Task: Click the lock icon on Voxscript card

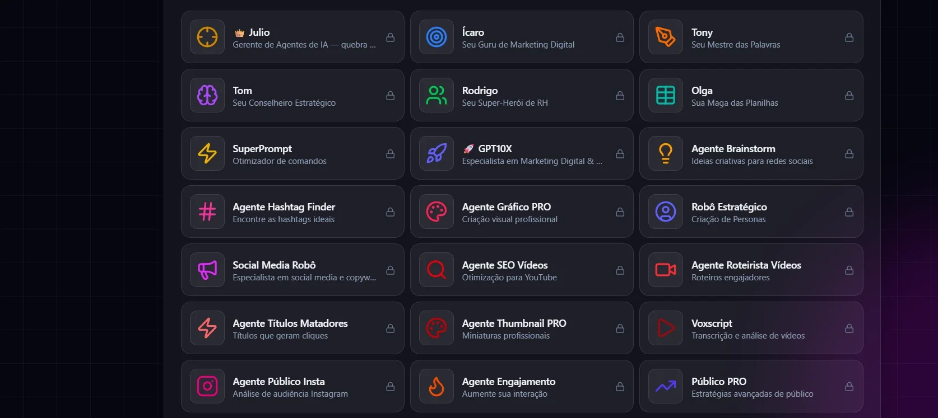Action: tap(849, 328)
